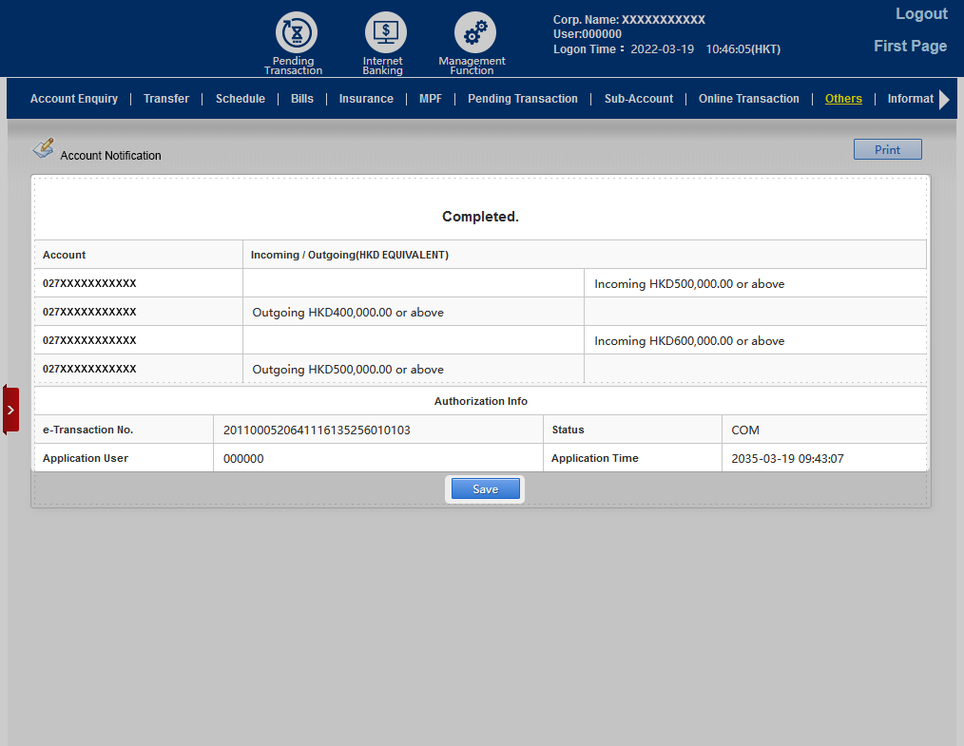
Task: Click the COM status value
Action: (745, 430)
